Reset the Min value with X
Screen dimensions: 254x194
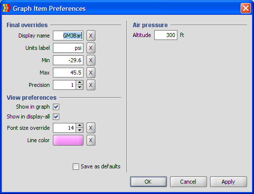[91, 60]
